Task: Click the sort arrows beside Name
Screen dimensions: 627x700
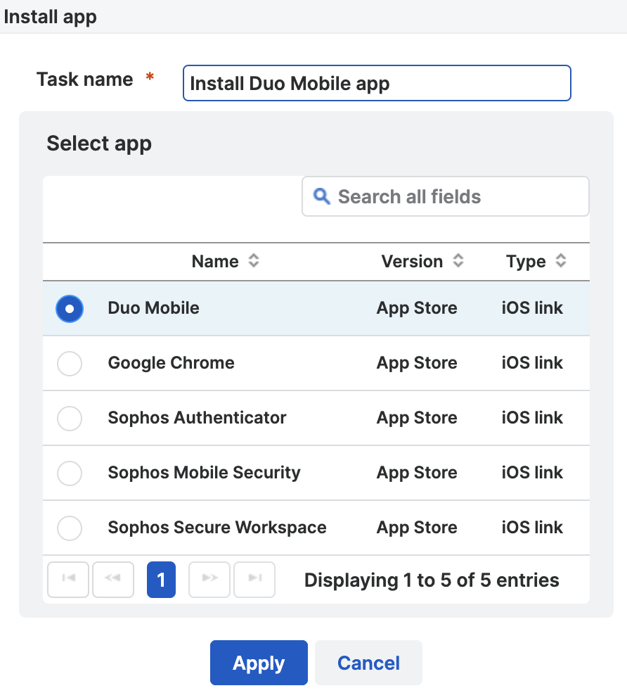Action: 254,261
